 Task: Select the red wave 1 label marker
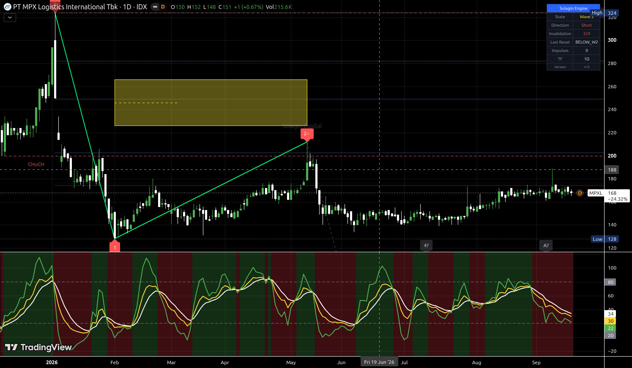pyautogui.click(x=115, y=246)
